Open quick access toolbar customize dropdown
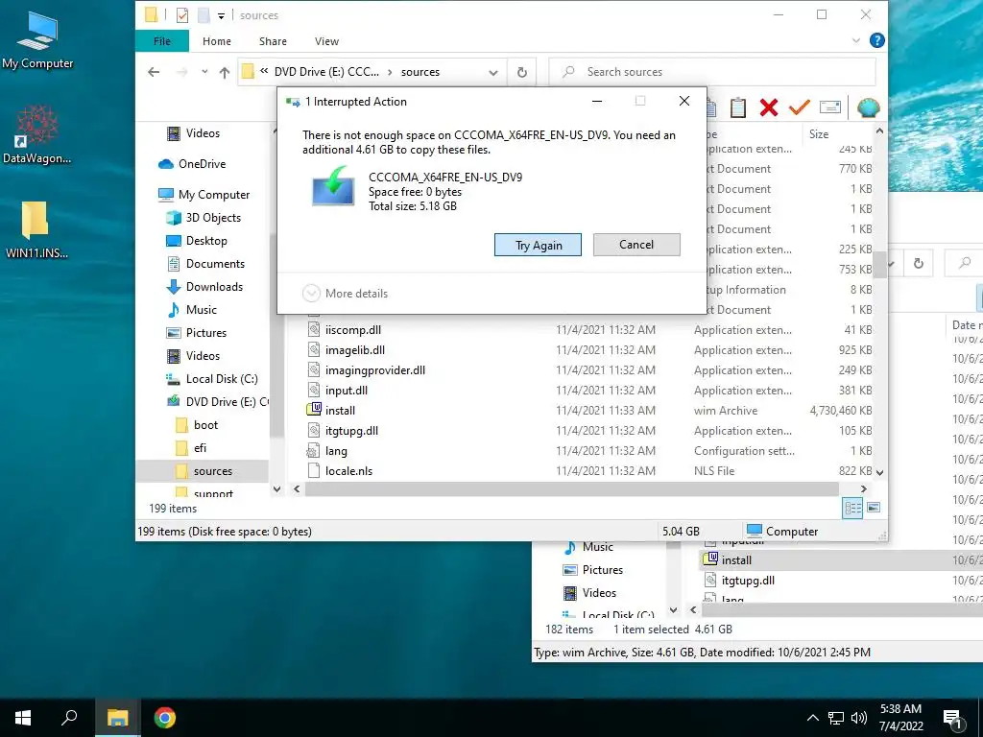The width and height of the screenshot is (983, 737). [x=221, y=15]
